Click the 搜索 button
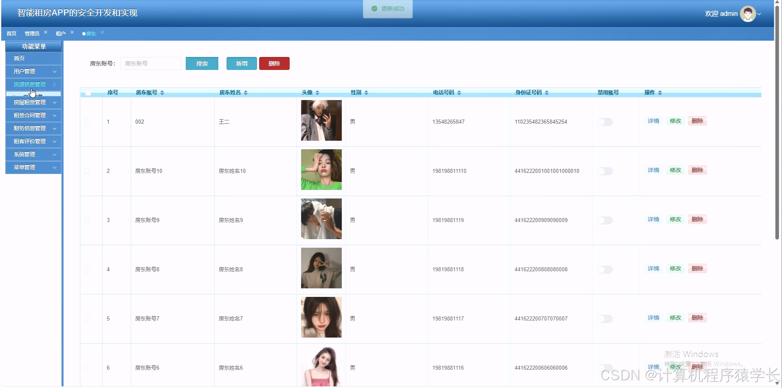Viewport: 782px width, 388px height. pyautogui.click(x=202, y=63)
